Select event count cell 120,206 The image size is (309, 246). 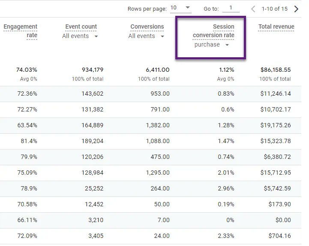[x=93, y=157]
